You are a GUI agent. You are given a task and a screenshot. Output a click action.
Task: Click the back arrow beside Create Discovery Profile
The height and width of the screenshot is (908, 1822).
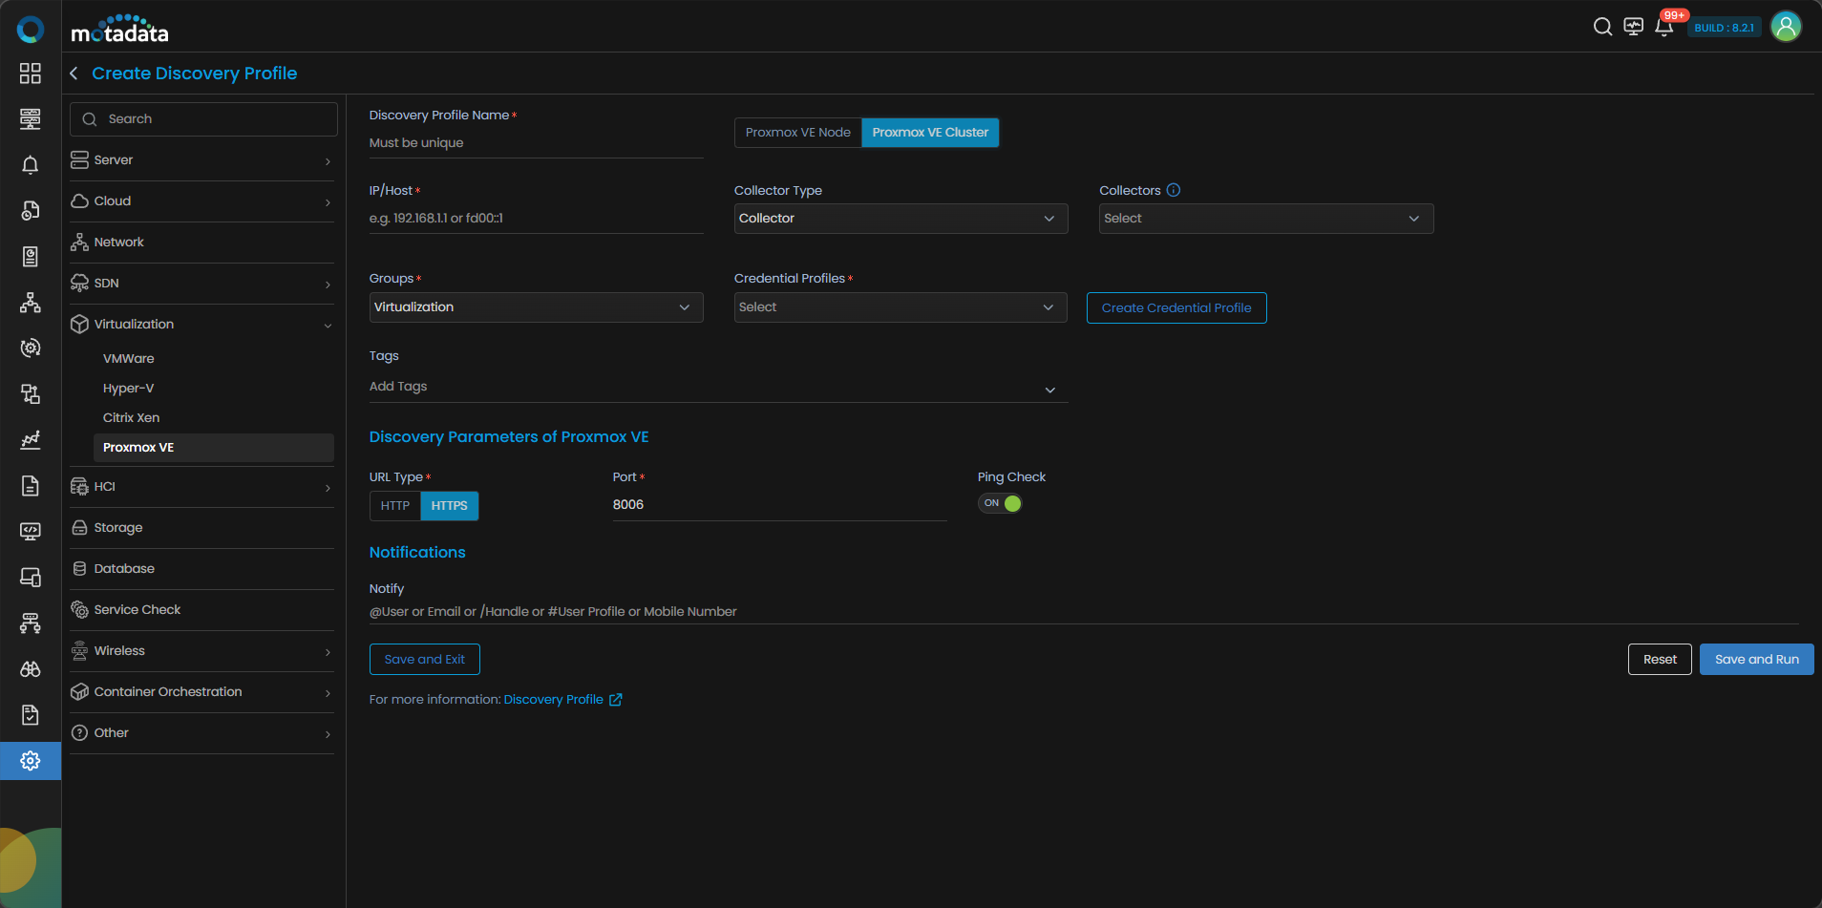[x=74, y=74]
